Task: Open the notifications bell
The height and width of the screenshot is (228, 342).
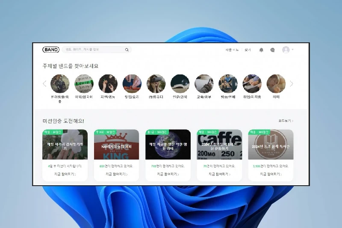Action: coord(261,50)
